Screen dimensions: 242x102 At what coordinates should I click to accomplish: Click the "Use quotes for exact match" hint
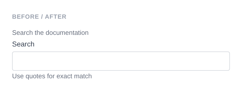pos(52,76)
